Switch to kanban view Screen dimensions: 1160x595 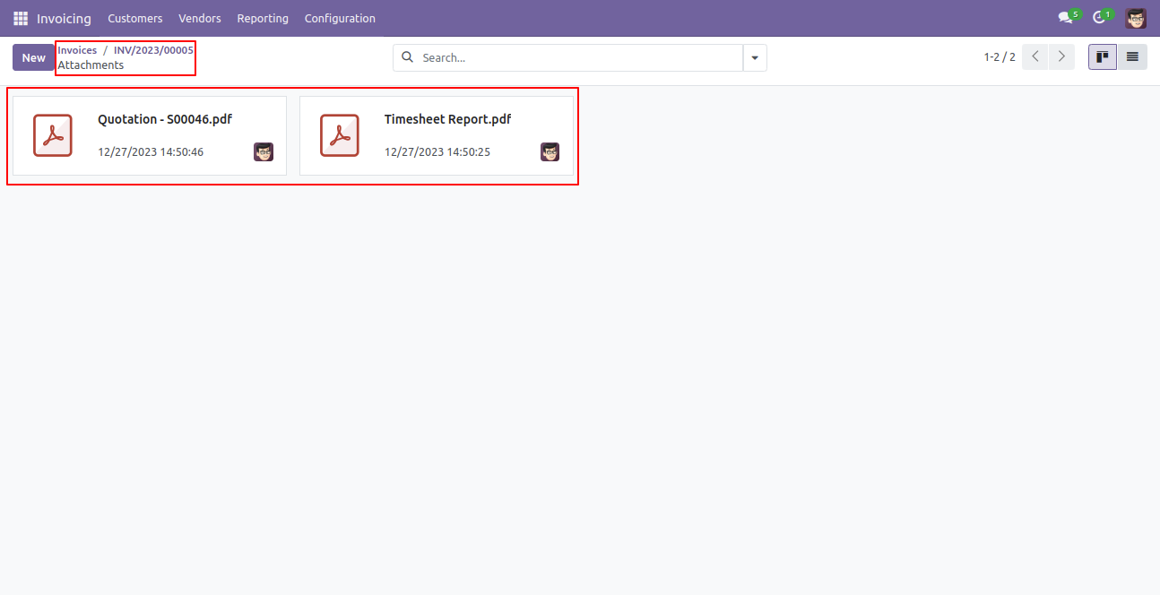[1103, 56]
